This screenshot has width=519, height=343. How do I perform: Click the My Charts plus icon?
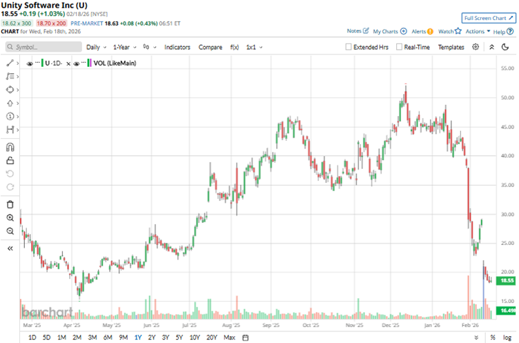[x=404, y=31]
